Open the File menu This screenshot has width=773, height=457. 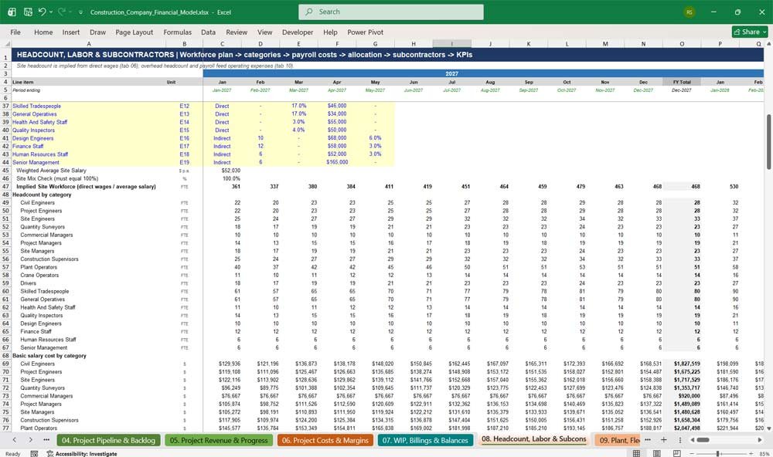tap(15, 32)
